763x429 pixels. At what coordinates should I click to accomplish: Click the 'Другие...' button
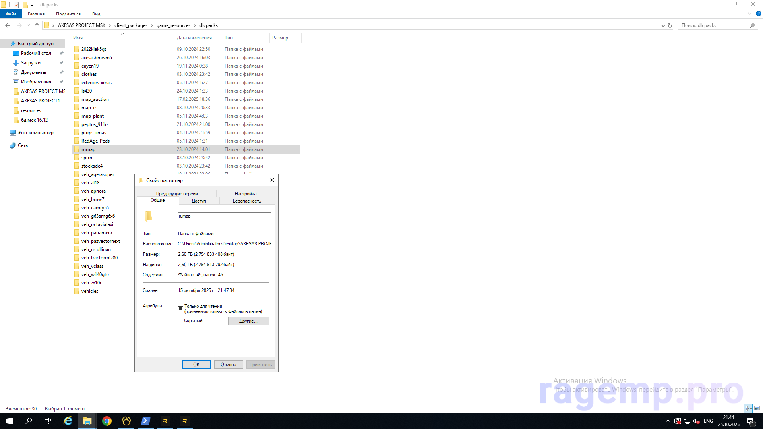coord(248,321)
